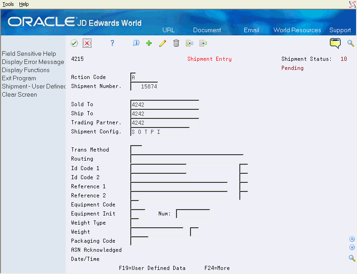The width and height of the screenshot is (357, 274).
Task: Click the page up arrow icon
Action: coord(352,239)
